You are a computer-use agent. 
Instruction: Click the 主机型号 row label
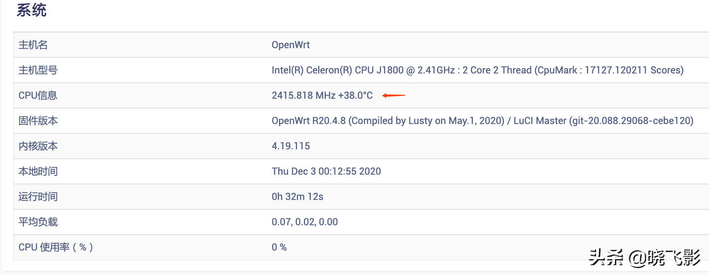tap(38, 70)
